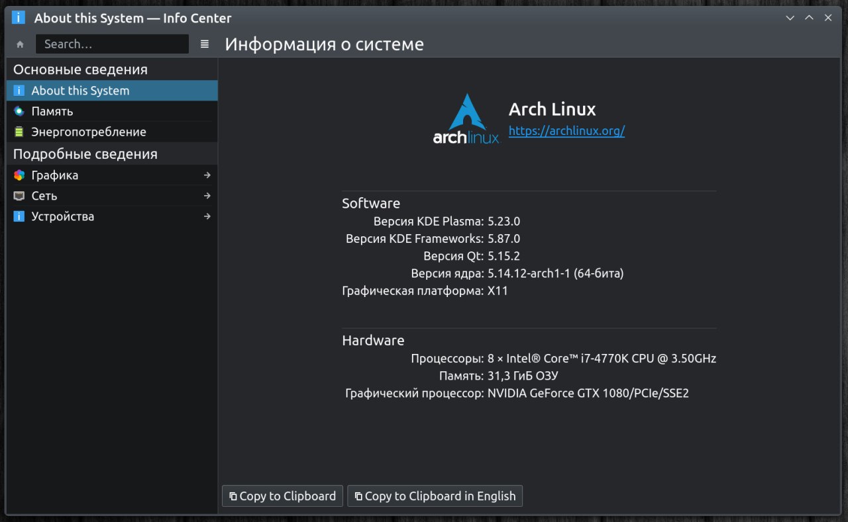Open the Сеть section

click(112, 196)
